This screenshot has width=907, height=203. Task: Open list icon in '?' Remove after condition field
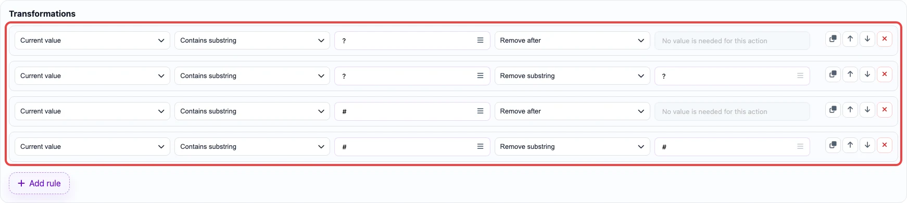[x=480, y=40]
